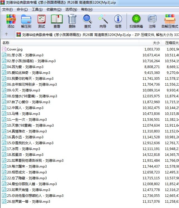Select 16.真永远 - 刘德华.mp3

25,137
